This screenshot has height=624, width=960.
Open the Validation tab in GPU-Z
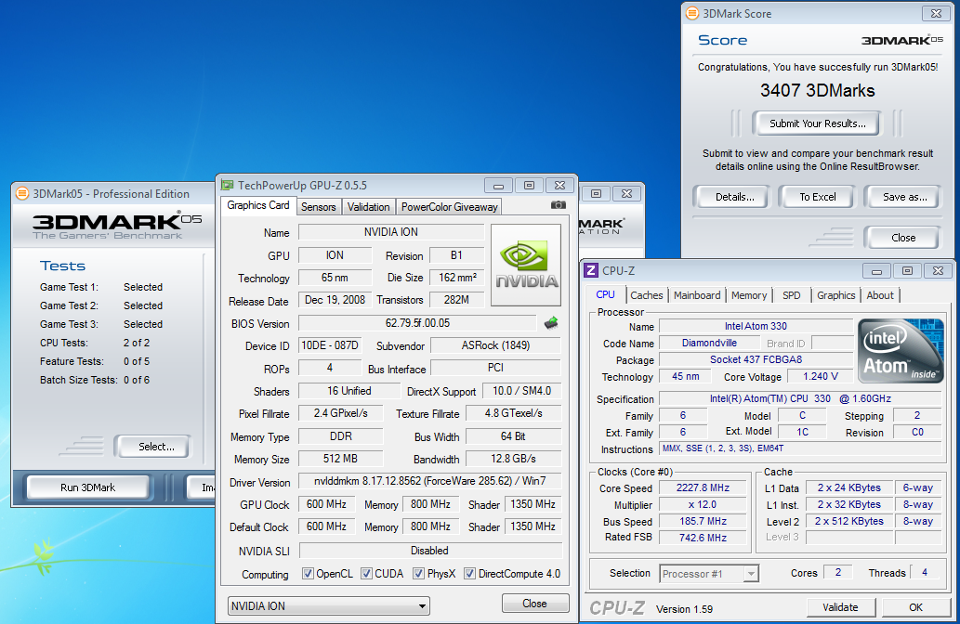(369, 207)
